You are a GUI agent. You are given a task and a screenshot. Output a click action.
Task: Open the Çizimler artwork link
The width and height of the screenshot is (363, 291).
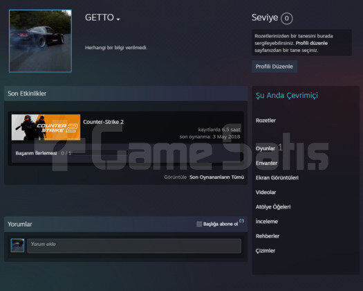pyautogui.click(x=266, y=251)
